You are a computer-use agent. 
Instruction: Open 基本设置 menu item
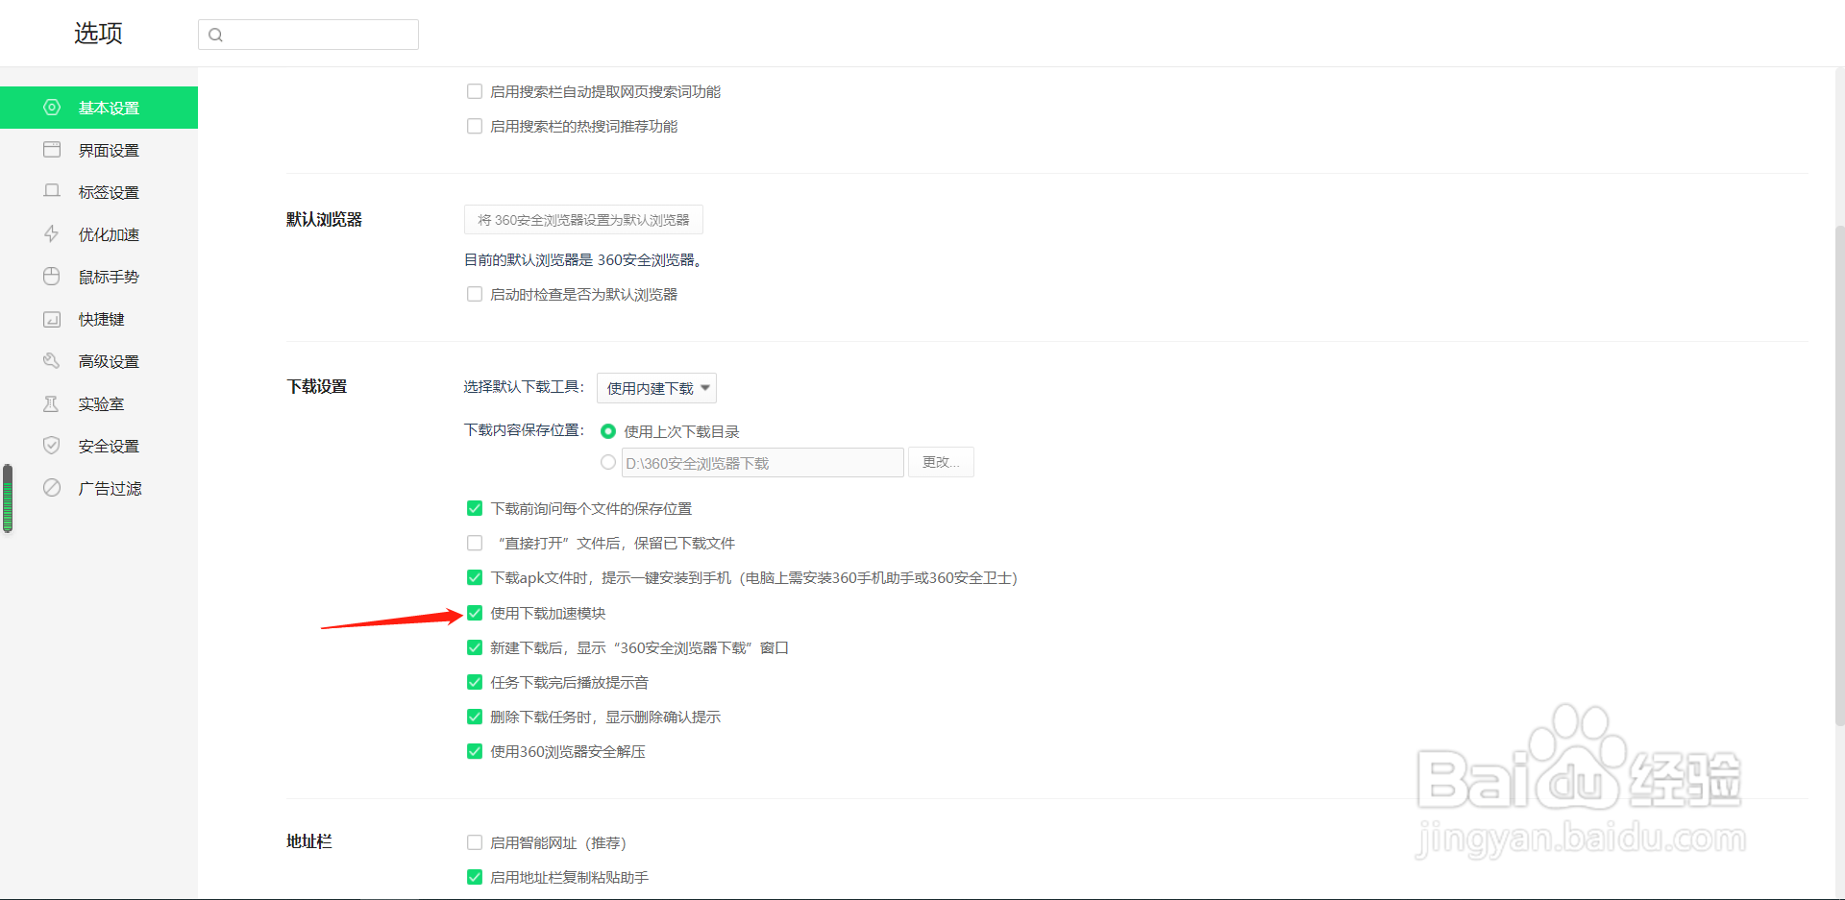click(x=99, y=108)
